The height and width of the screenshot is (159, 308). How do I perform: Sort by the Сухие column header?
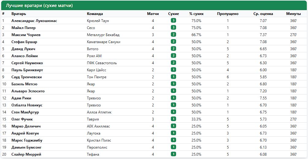[174, 14]
